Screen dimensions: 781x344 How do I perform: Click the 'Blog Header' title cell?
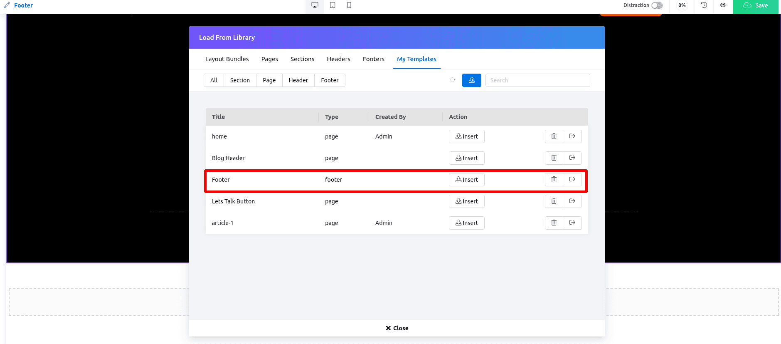tap(228, 158)
